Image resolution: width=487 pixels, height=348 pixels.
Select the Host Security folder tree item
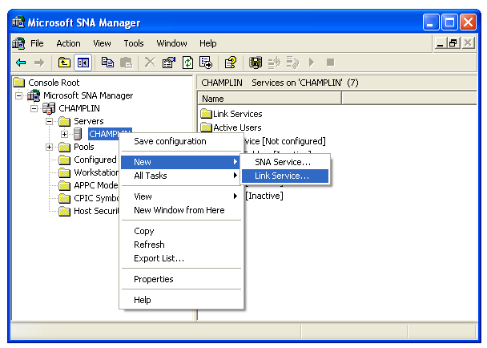(x=96, y=211)
